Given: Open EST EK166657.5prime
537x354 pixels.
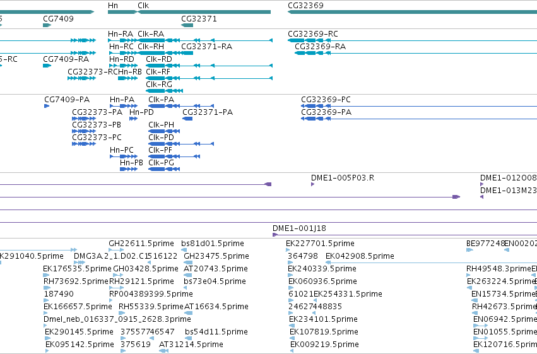Looking at the screenshot, I should [x=78, y=307].
